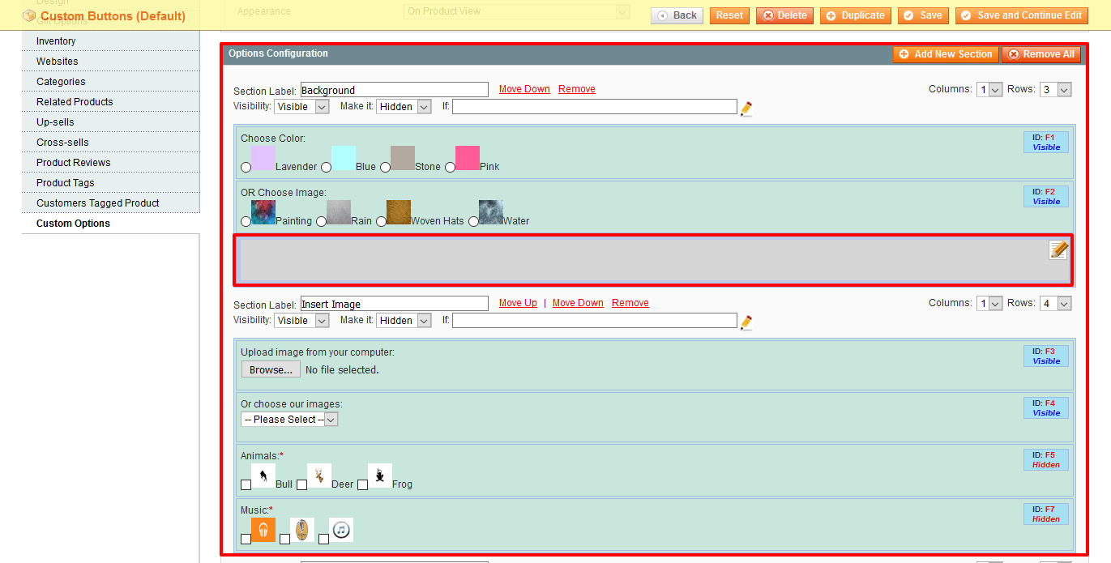Click the Deer animal icon

[x=319, y=476]
